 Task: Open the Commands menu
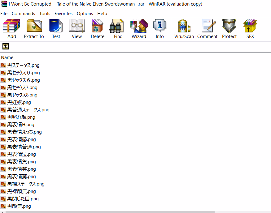point(23,14)
